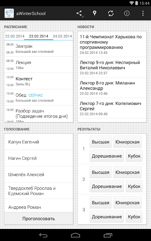151x241 pixels.
Task: Open the Завтрак schedule entry
Action: [x=39, y=49]
